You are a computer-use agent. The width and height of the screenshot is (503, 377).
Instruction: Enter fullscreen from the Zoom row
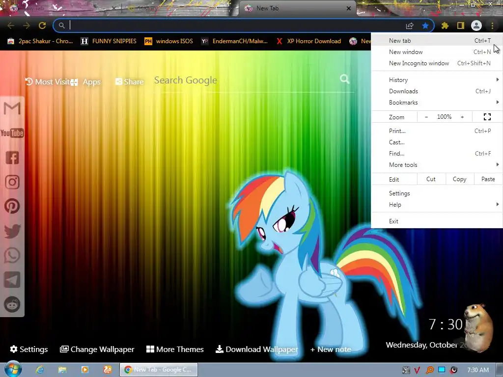pos(487,117)
